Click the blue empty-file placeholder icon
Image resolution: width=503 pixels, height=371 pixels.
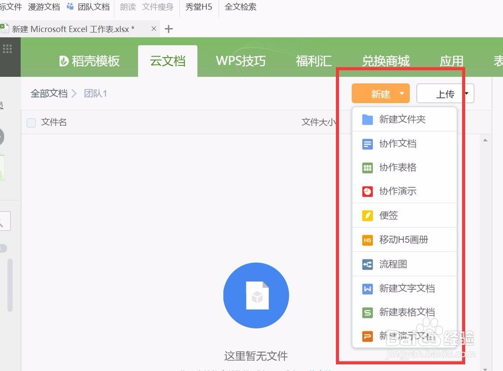pos(256,295)
